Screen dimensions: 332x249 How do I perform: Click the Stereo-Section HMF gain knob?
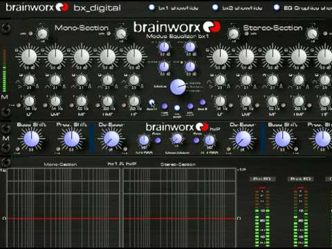[299, 57]
